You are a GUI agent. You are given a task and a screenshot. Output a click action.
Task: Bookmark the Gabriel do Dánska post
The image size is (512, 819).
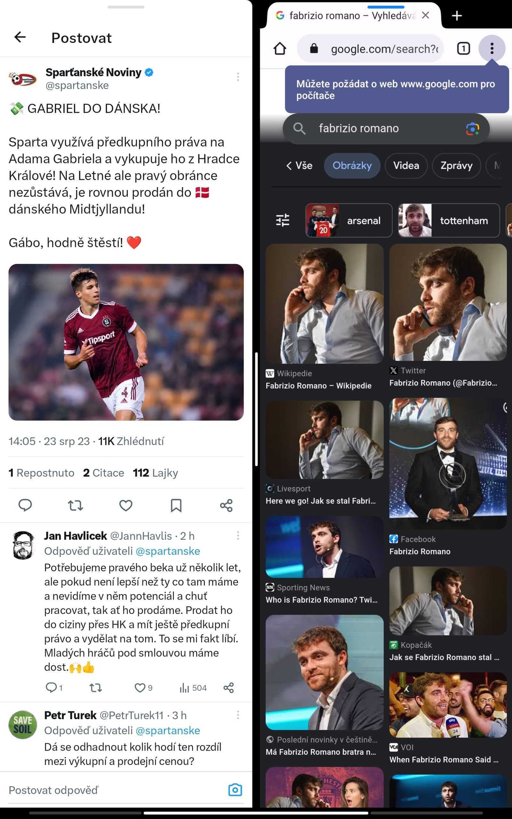pos(176,505)
